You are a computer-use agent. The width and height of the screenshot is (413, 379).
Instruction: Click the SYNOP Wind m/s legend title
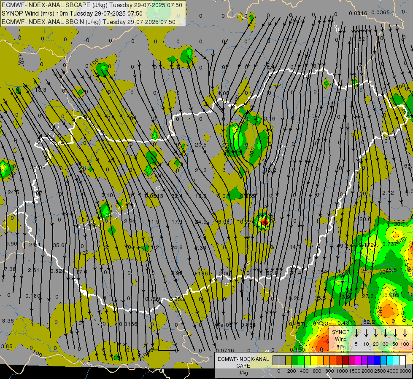(x=340, y=339)
